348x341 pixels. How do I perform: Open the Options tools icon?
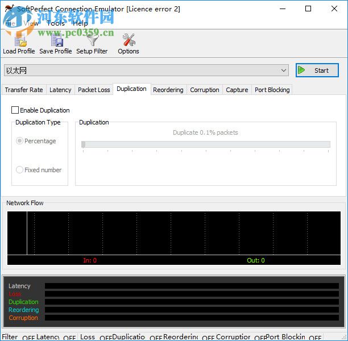(x=129, y=40)
